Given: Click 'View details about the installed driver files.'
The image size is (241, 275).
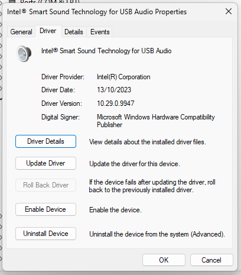Looking at the screenshot, I should pyautogui.click(x=148, y=142).
